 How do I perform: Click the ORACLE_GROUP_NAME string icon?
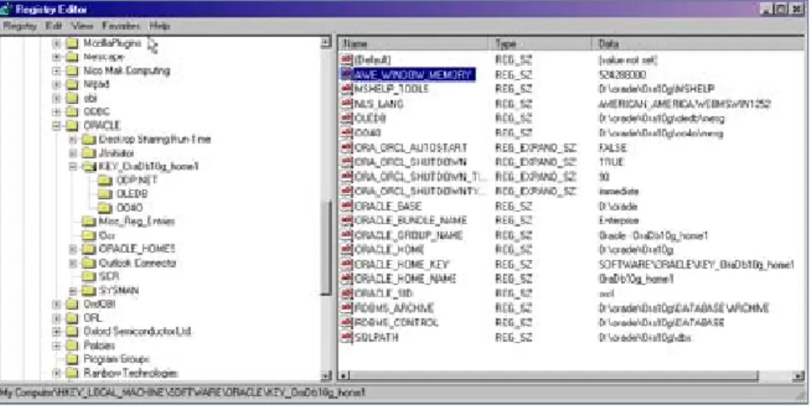click(x=346, y=235)
